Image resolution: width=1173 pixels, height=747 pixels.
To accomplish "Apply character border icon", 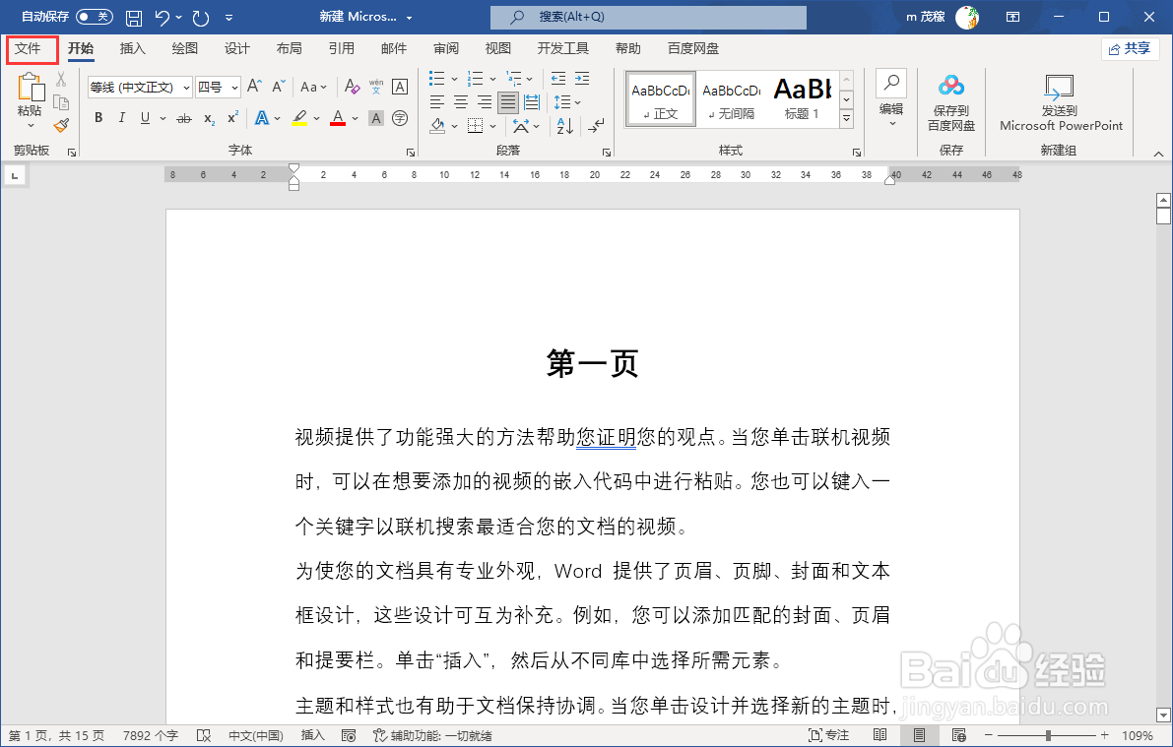I will (400, 87).
